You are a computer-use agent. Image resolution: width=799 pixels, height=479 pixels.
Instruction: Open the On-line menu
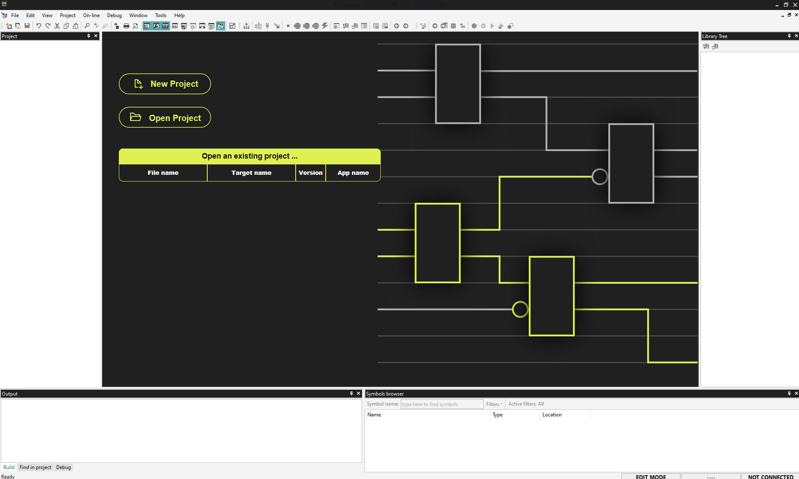point(91,15)
